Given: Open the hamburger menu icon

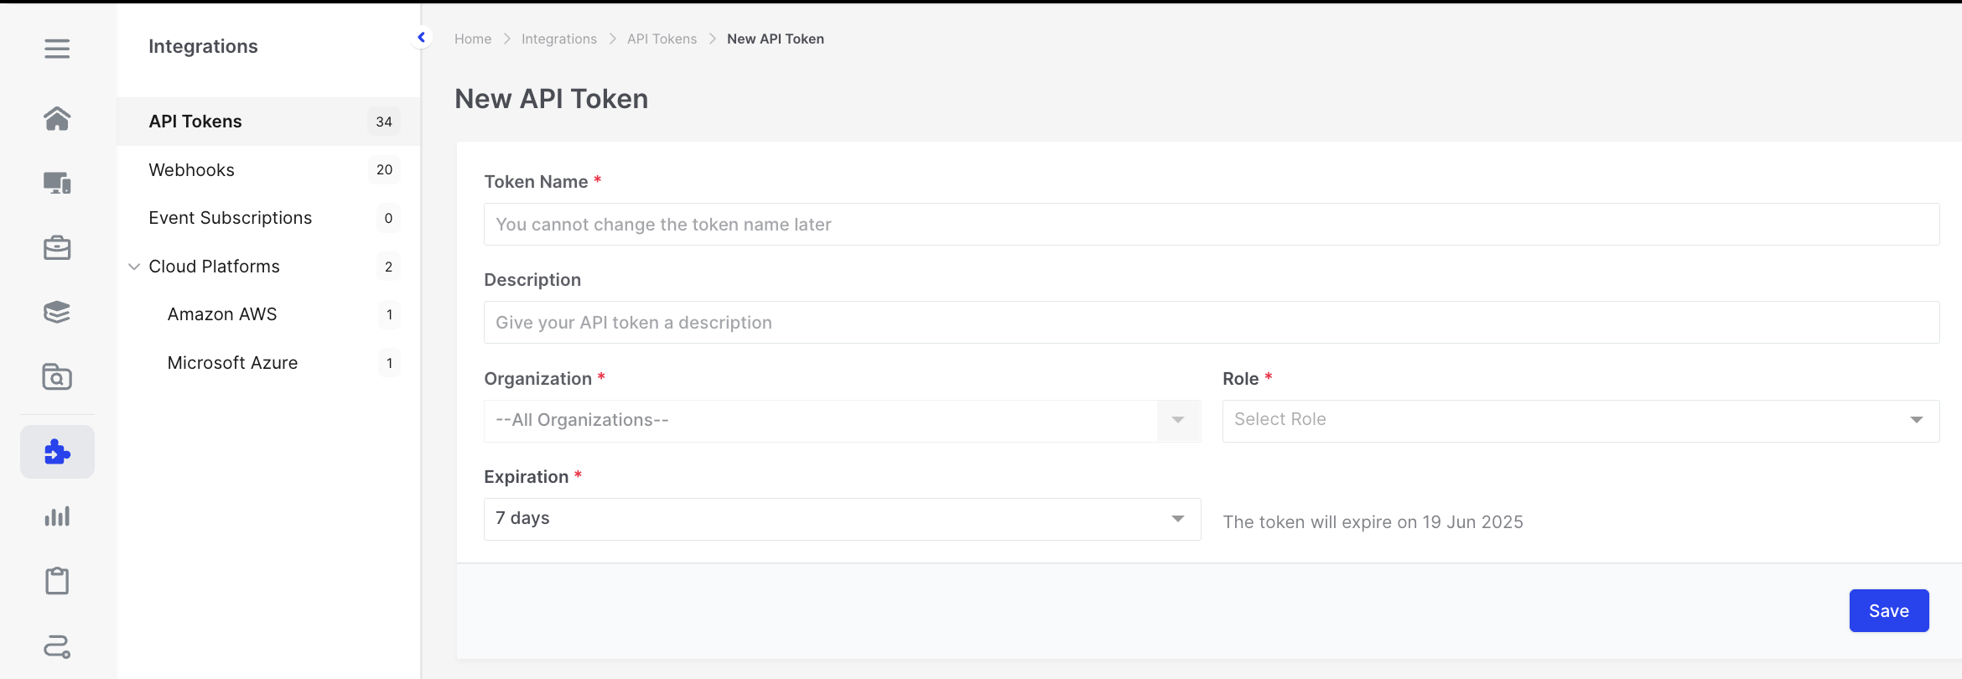Looking at the screenshot, I should click(x=57, y=49).
